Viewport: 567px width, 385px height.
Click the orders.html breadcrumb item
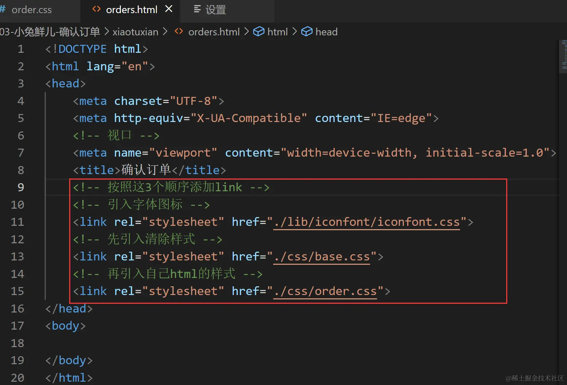(214, 32)
